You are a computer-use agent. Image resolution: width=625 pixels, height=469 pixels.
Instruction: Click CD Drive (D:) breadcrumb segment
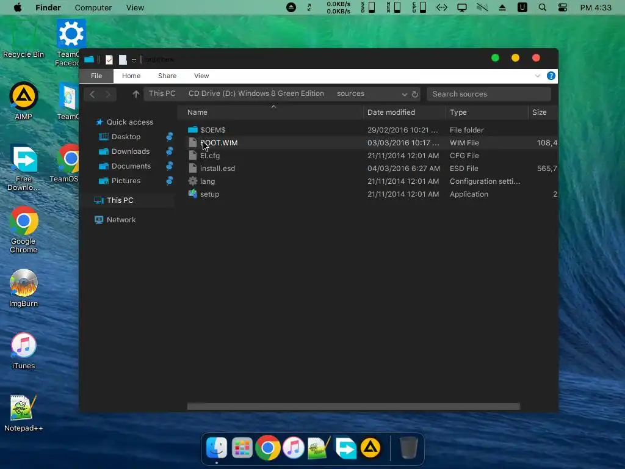coord(256,93)
